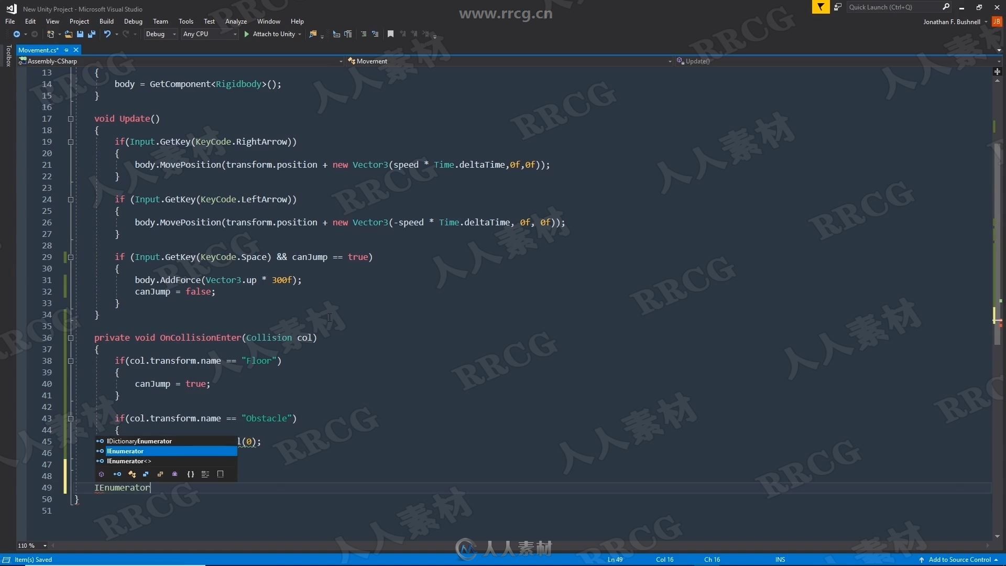Toggle the Interfaces filter in IntelliSense
The image size is (1006, 566).
(x=117, y=474)
